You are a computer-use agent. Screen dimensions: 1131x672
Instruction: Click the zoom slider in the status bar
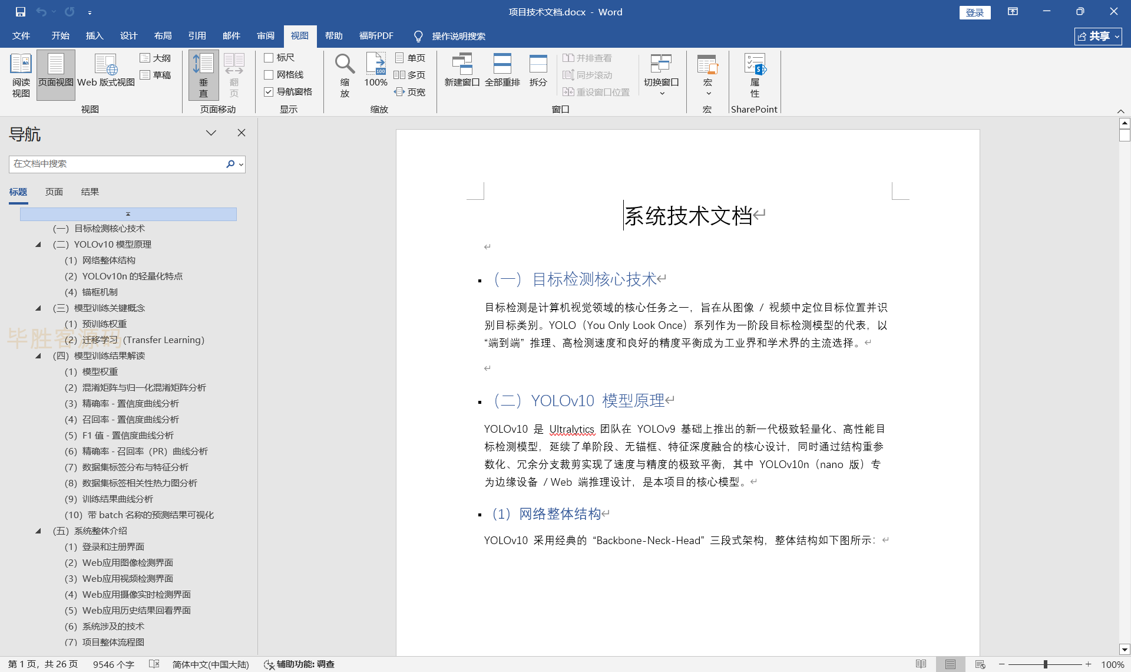pyautogui.click(x=1046, y=664)
